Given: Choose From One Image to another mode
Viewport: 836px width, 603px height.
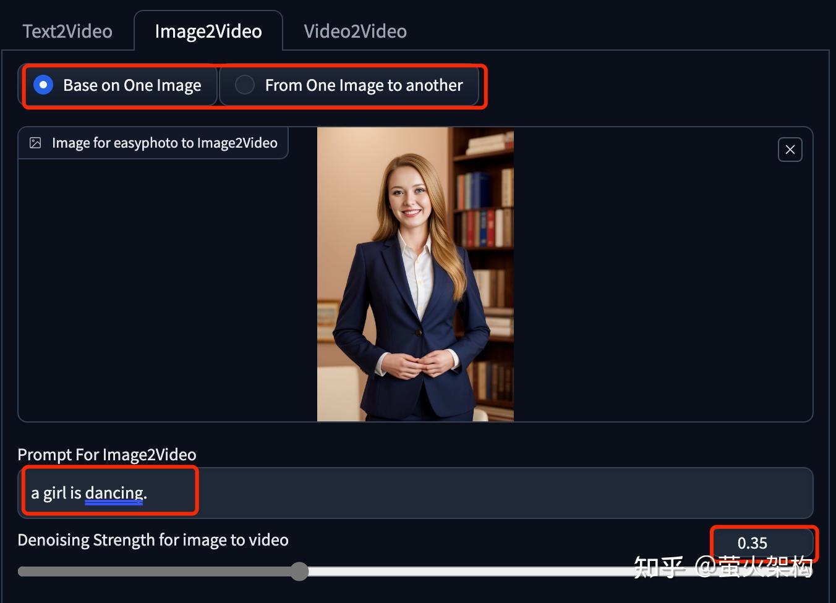Looking at the screenshot, I should pos(363,85).
